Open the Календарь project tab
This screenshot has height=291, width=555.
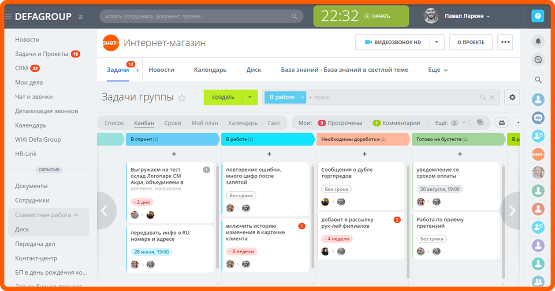tap(210, 70)
